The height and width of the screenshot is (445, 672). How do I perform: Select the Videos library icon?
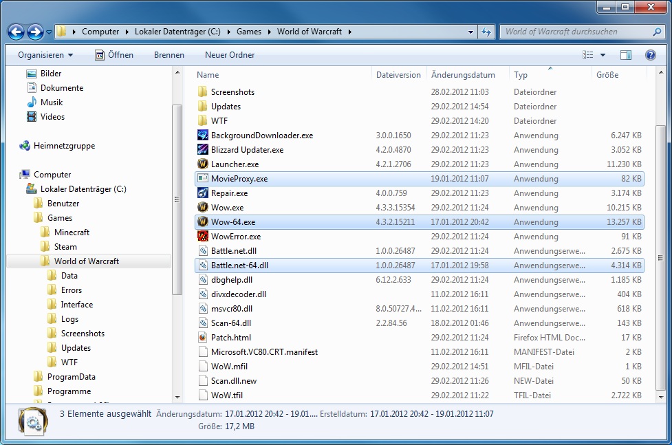(x=32, y=117)
